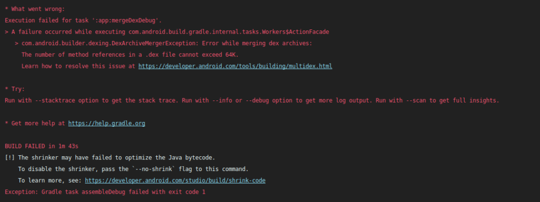
Task: Click the Workers$ActionFacade failure line
Action: tap(167, 32)
